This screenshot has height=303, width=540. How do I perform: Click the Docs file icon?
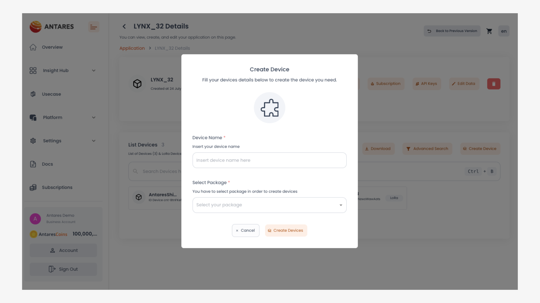33,164
